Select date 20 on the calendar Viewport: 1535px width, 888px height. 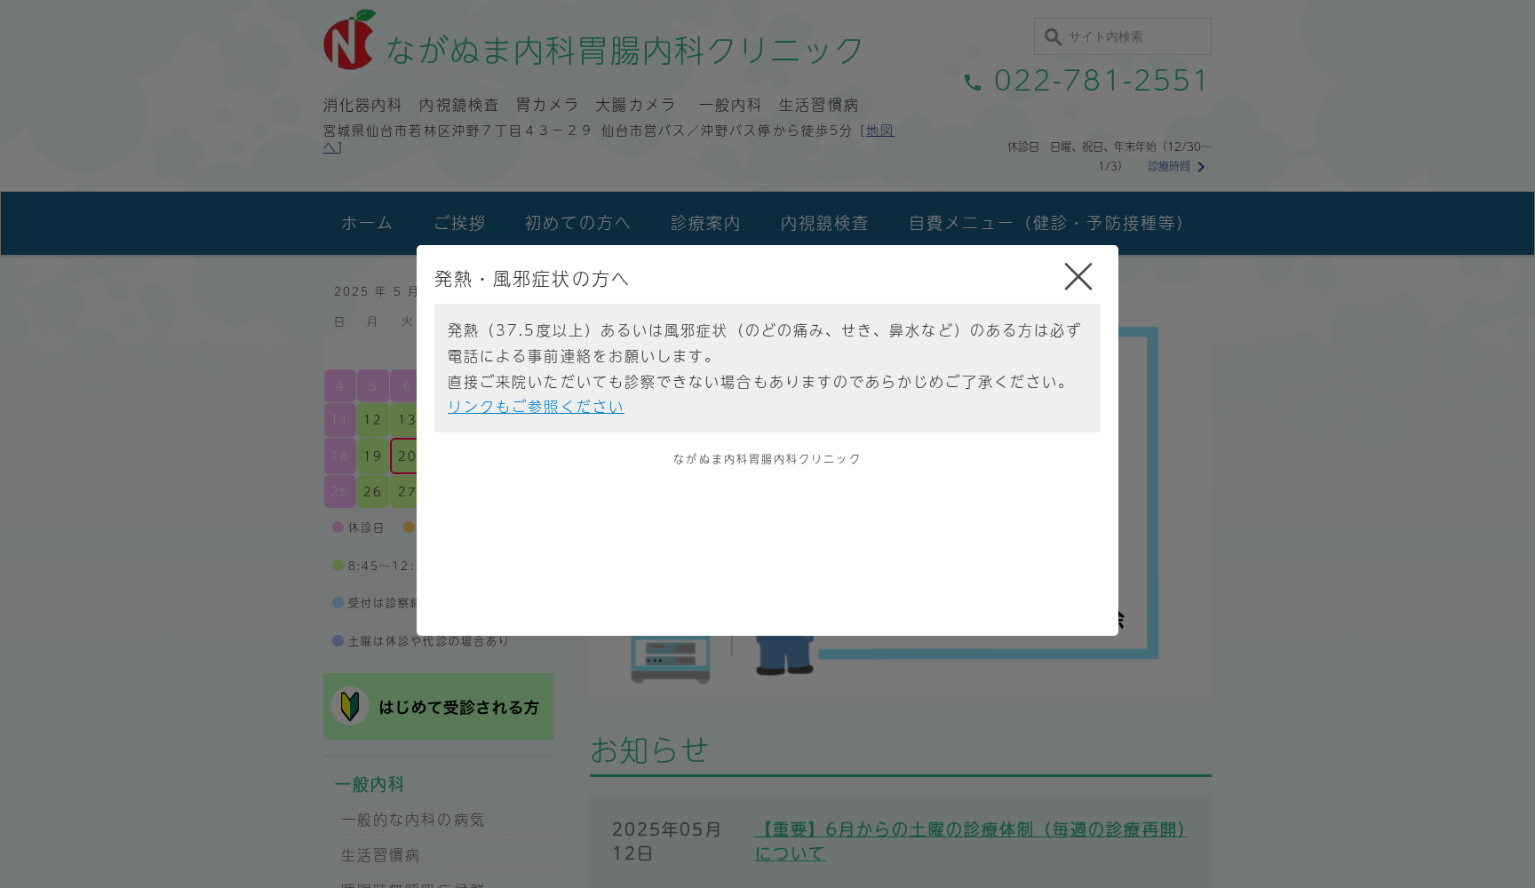click(x=407, y=456)
